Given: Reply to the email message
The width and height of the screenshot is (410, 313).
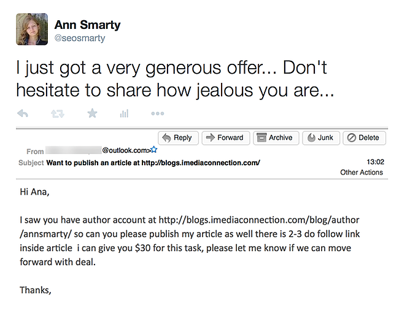Looking at the screenshot, I should pos(177,138).
